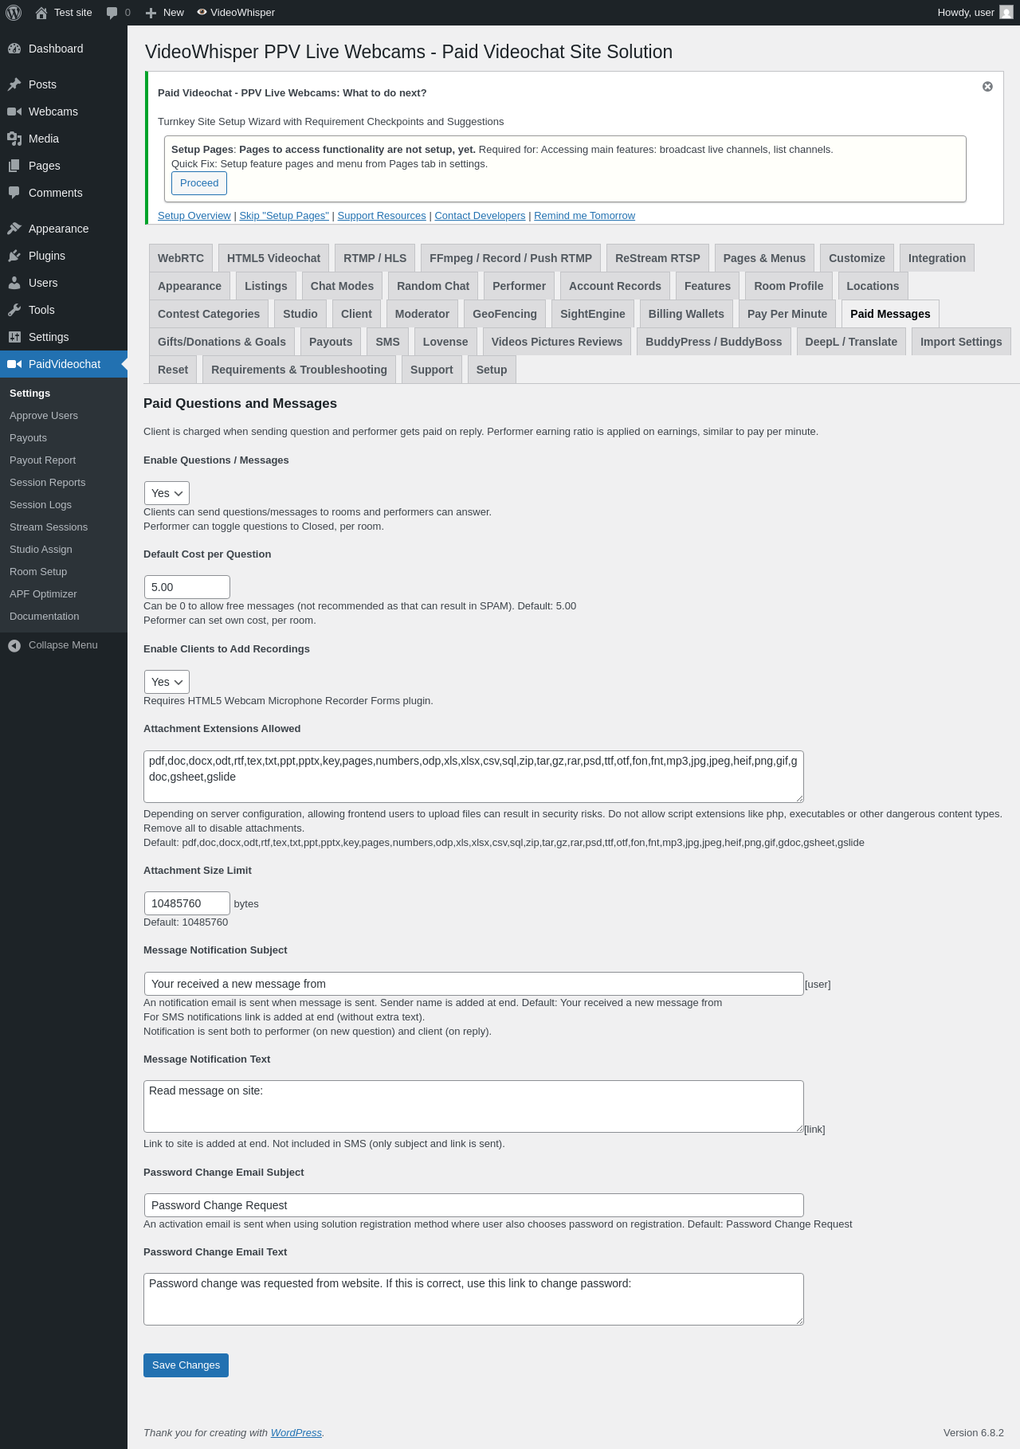Click the Pages icon in sidebar
1020x1449 pixels.
pyautogui.click(x=14, y=166)
